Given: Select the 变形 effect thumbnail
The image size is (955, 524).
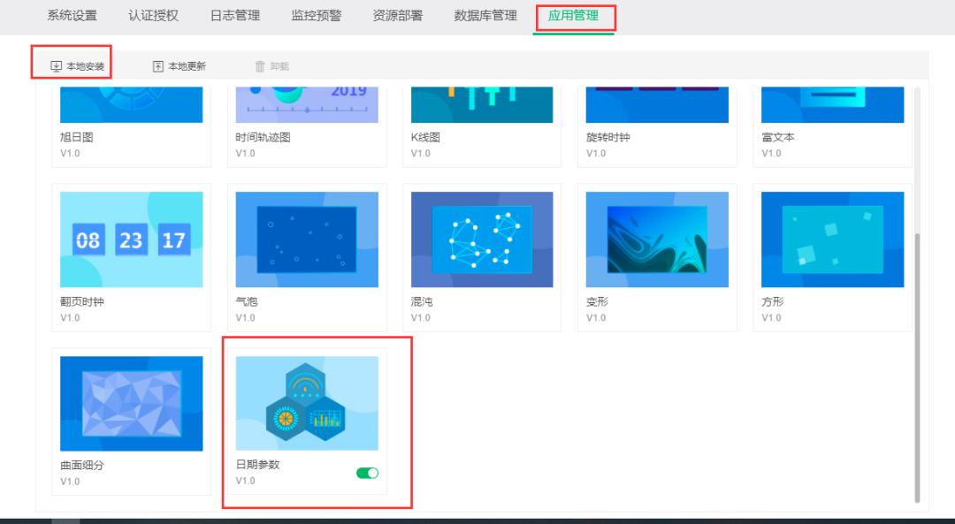Looking at the screenshot, I should tap(656, 239).
